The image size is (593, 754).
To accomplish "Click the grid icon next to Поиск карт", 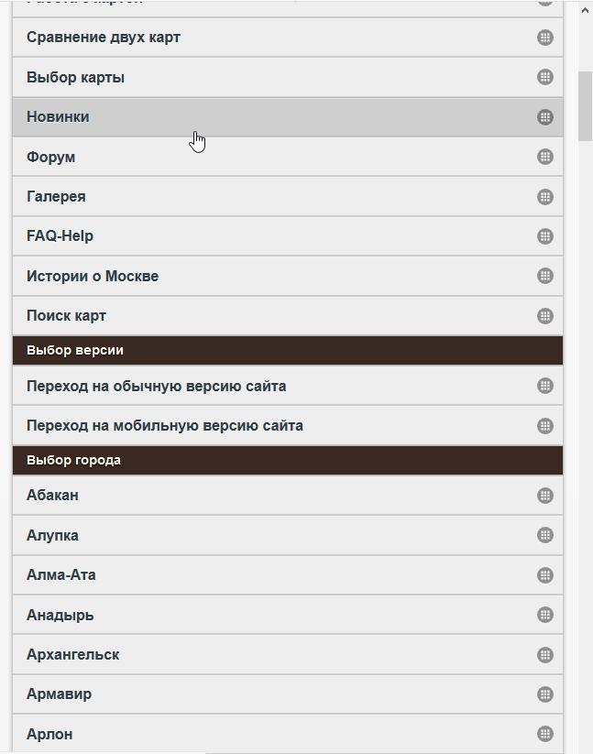I will 545,315.
